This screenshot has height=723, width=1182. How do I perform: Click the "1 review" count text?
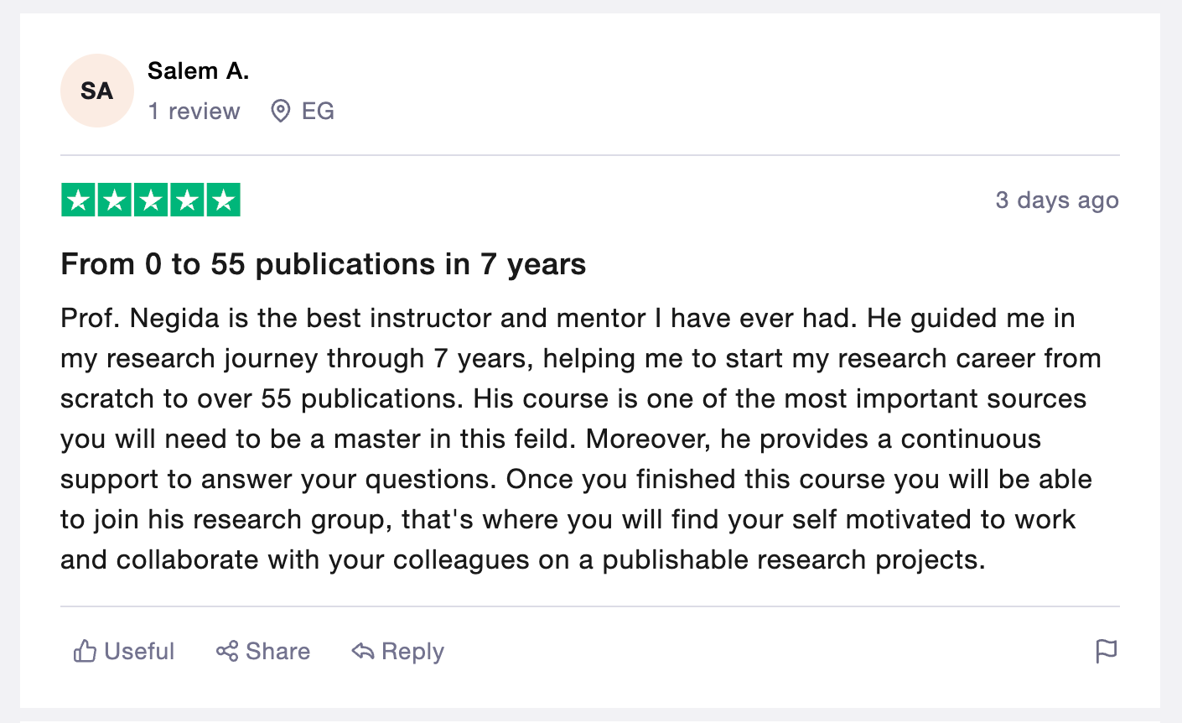pos(194,111)
